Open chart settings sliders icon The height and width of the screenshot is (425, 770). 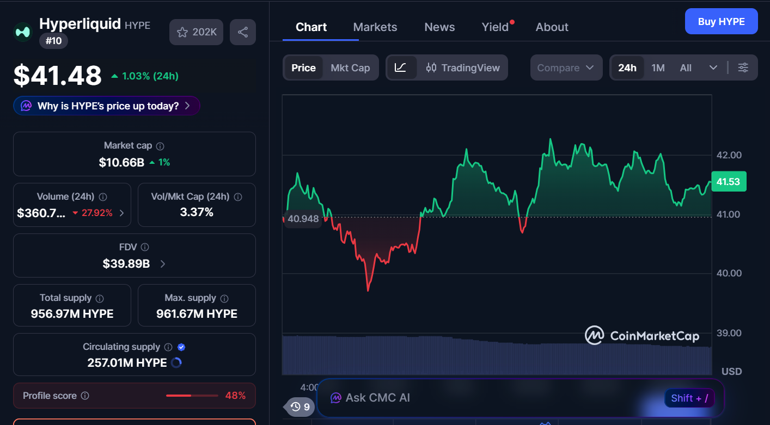pos(743,67)
